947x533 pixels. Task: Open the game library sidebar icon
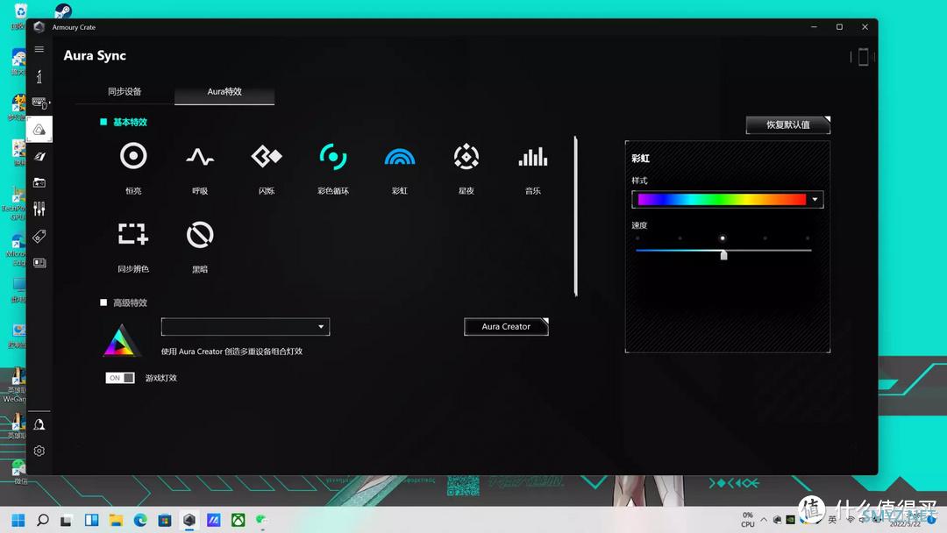tap(39, 182)
